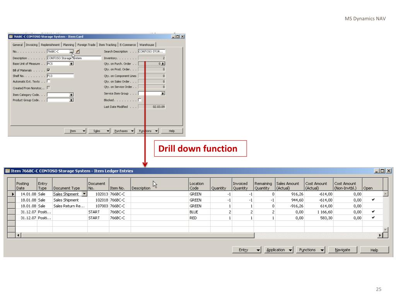Open the Functions menu in Item Card
396x297 pixels.
tap(148, 131)
